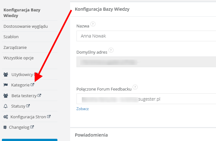
Task: Open Dostosowanie wyglądu menu item
Action: tap(25, 26)
